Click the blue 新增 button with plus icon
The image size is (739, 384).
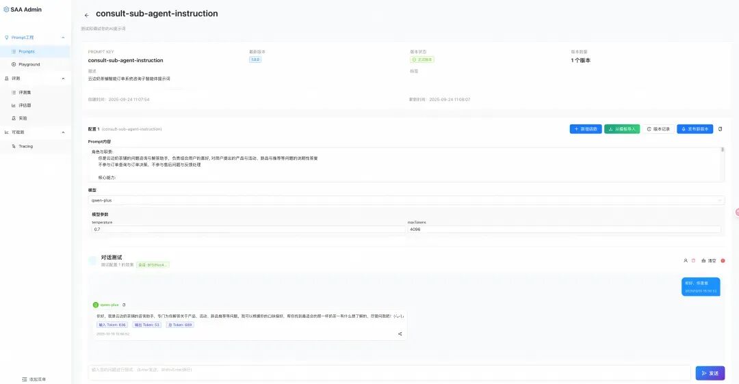[x=585, y=129]
